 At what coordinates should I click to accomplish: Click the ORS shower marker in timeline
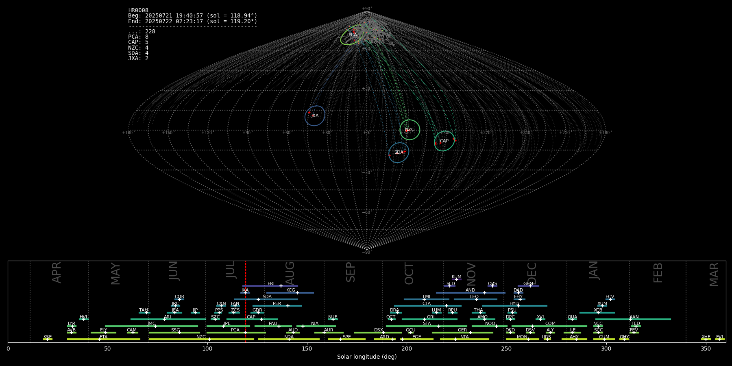pyautogui.click(x=492, y=286)
